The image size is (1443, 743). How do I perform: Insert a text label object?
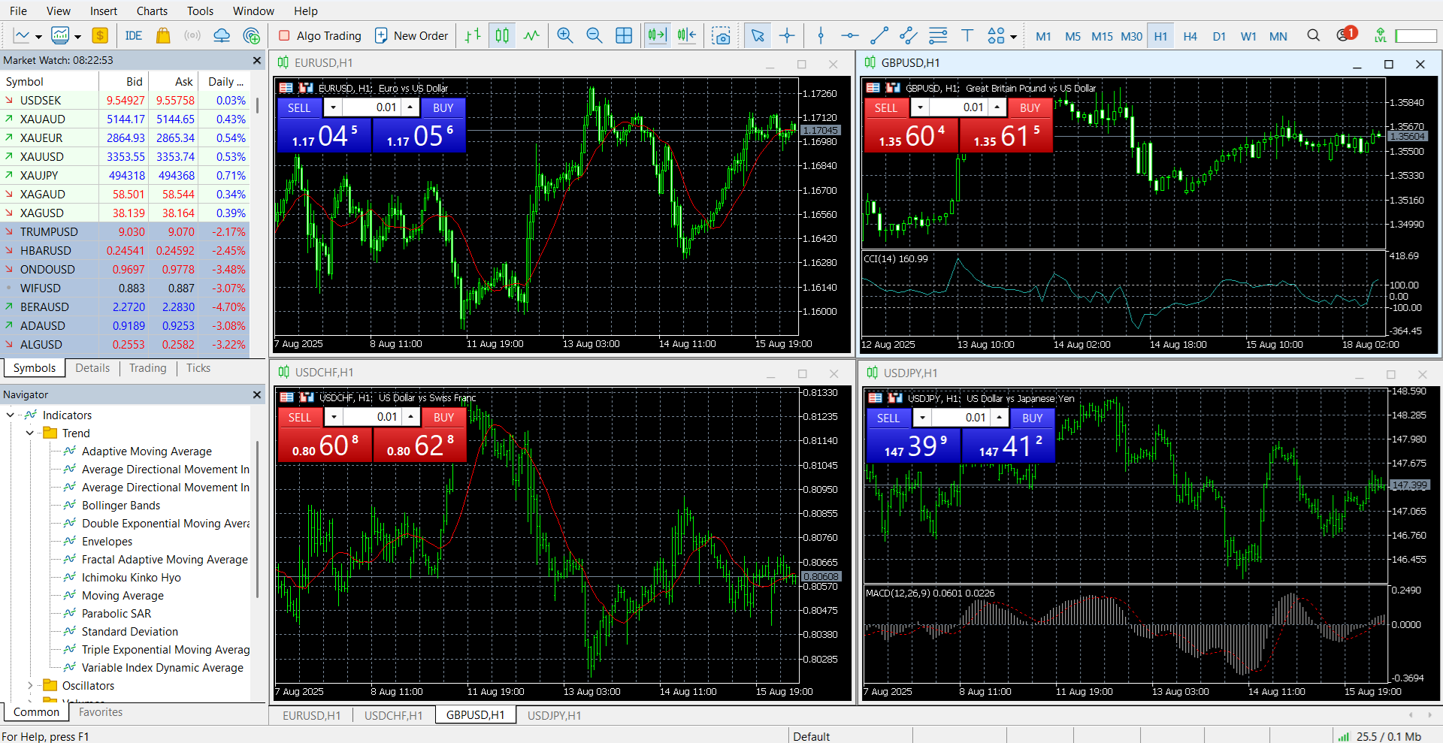pos(967,35)
